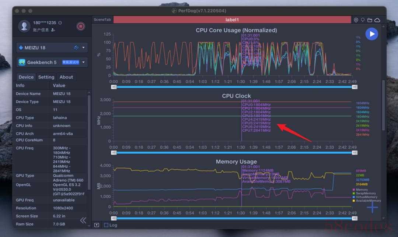Screen dimensions: 398x237
Task: Toggle the VirtualMemory legend entry
Action: (x=365, y=197)
